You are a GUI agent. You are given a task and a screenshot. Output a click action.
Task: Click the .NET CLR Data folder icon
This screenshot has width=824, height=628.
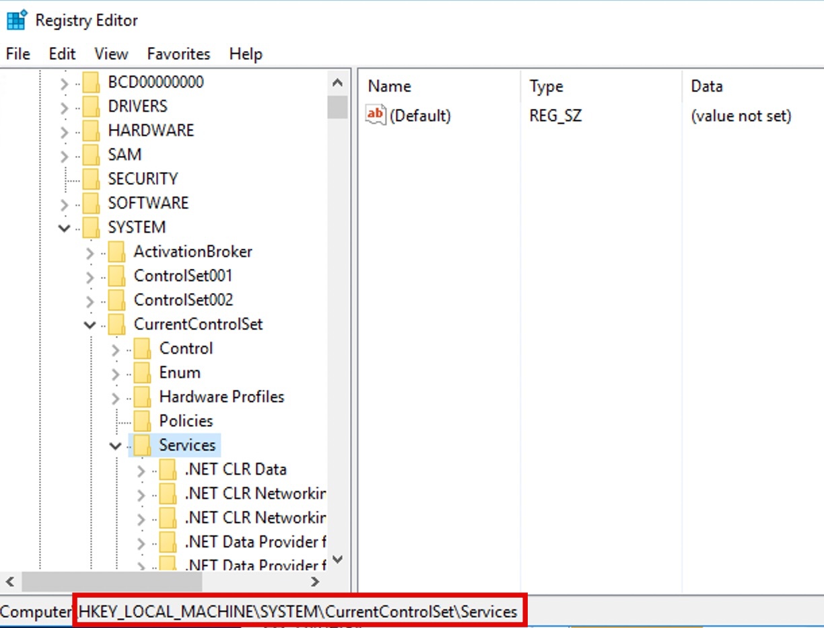point(168,470)
